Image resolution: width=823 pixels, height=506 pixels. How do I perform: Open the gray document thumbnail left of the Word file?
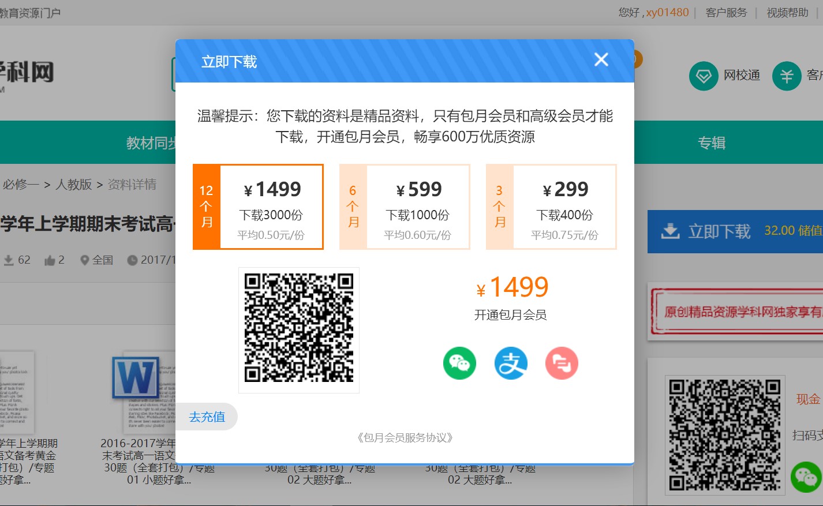[x=17, y=392]
